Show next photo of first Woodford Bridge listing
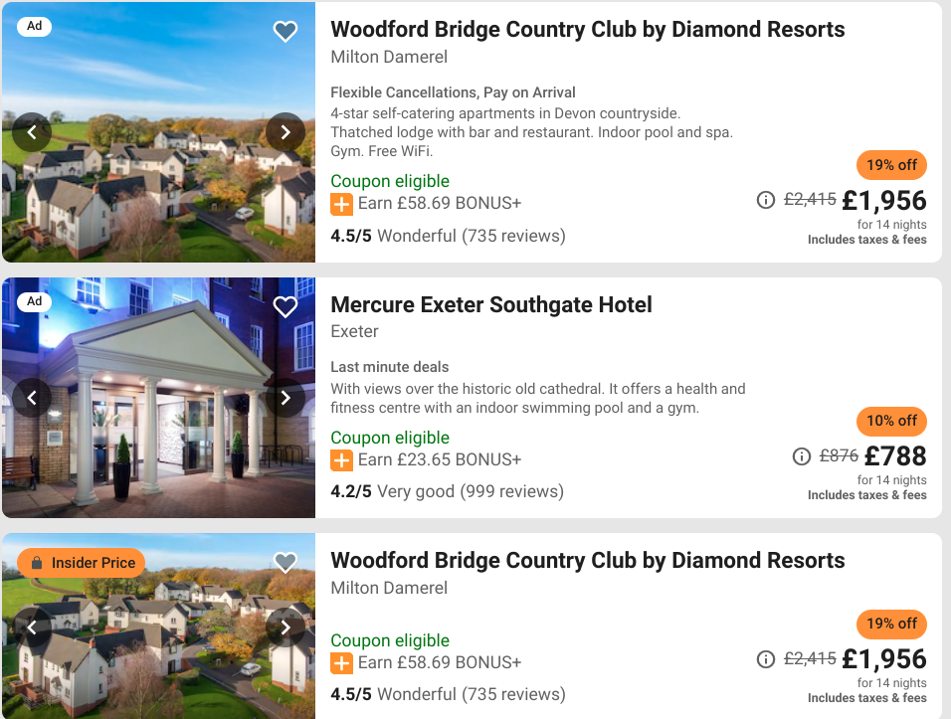 tap(285, 132)
